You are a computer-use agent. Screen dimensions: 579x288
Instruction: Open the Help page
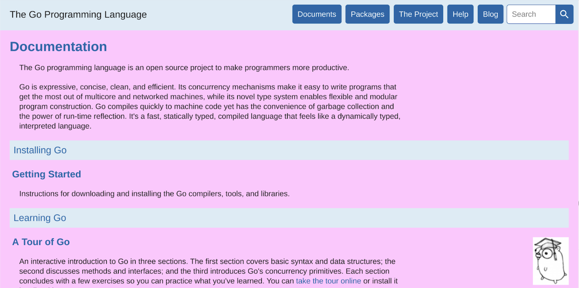coord(460,14)
